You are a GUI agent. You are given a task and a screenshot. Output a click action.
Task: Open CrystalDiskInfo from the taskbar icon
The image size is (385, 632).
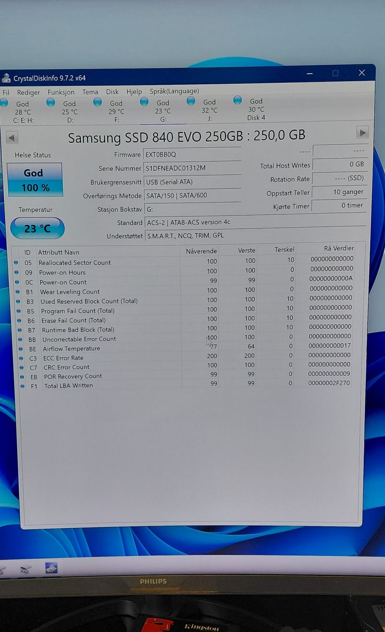click(51, 568)
